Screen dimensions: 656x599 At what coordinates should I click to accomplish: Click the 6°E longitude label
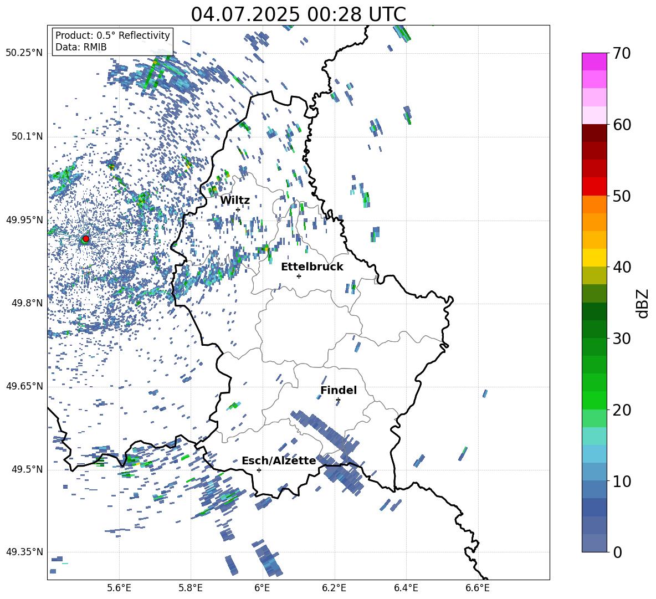click(262, 588)
